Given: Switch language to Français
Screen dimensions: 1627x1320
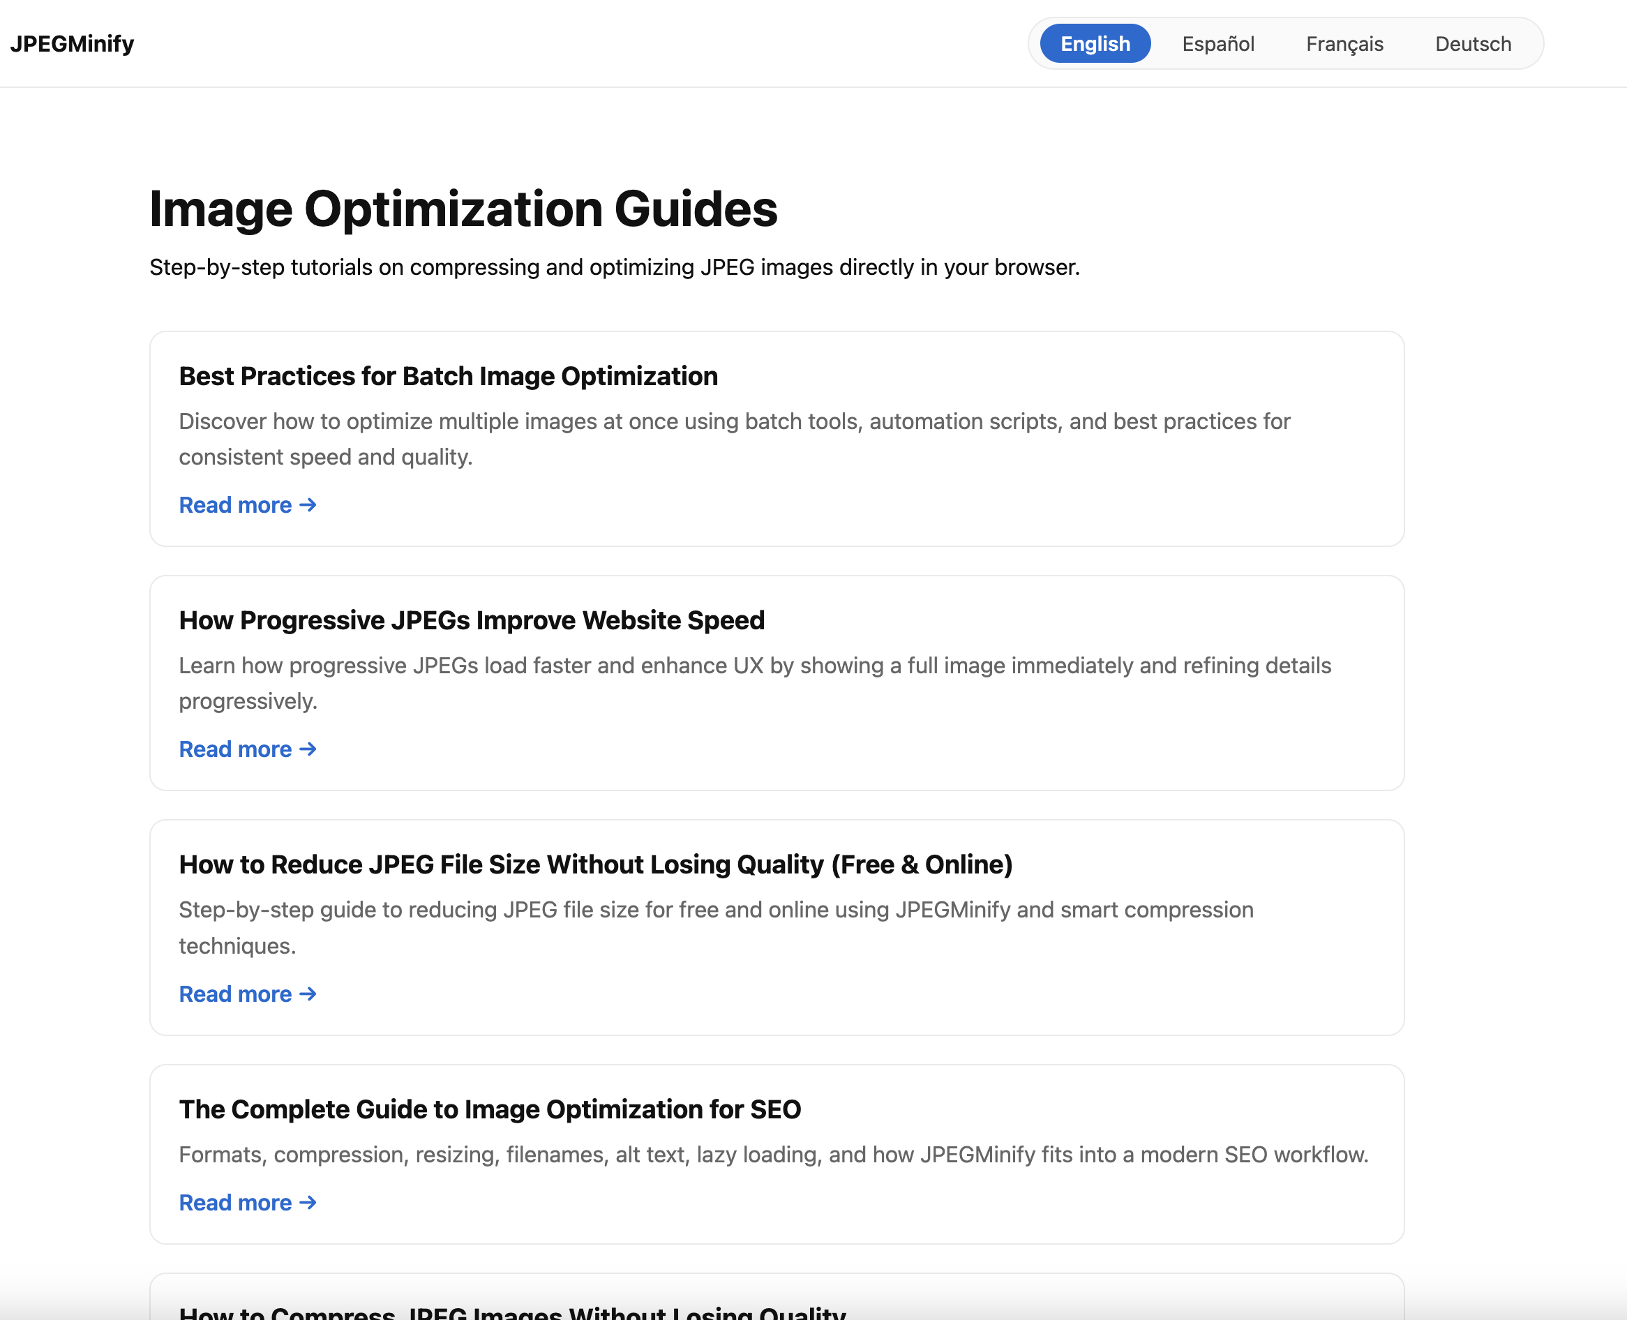Looking at the screenshot, I should coord(1344,43).
